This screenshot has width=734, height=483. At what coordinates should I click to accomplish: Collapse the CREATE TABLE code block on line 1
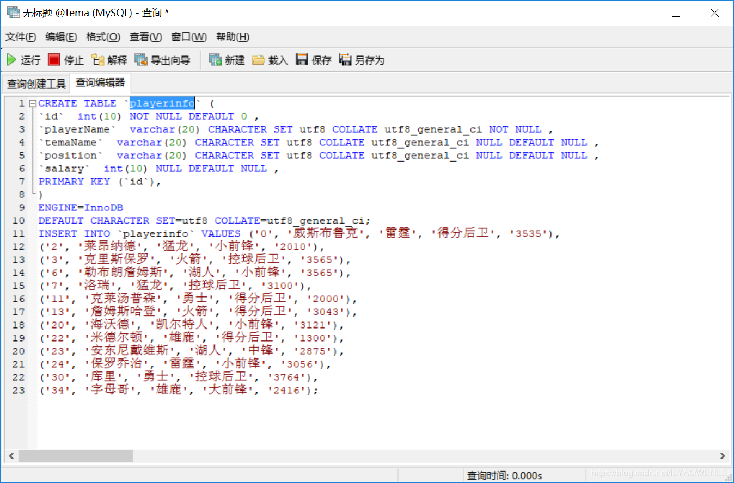(x=33, y=103)
